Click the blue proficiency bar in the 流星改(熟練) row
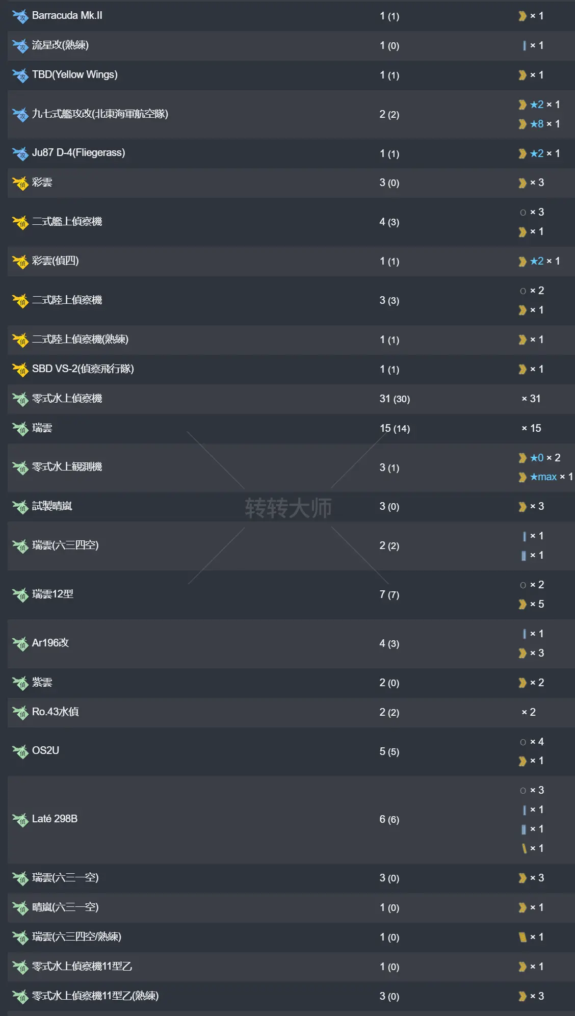Viewport: 575px width, 1016px height. pos(524,46)
